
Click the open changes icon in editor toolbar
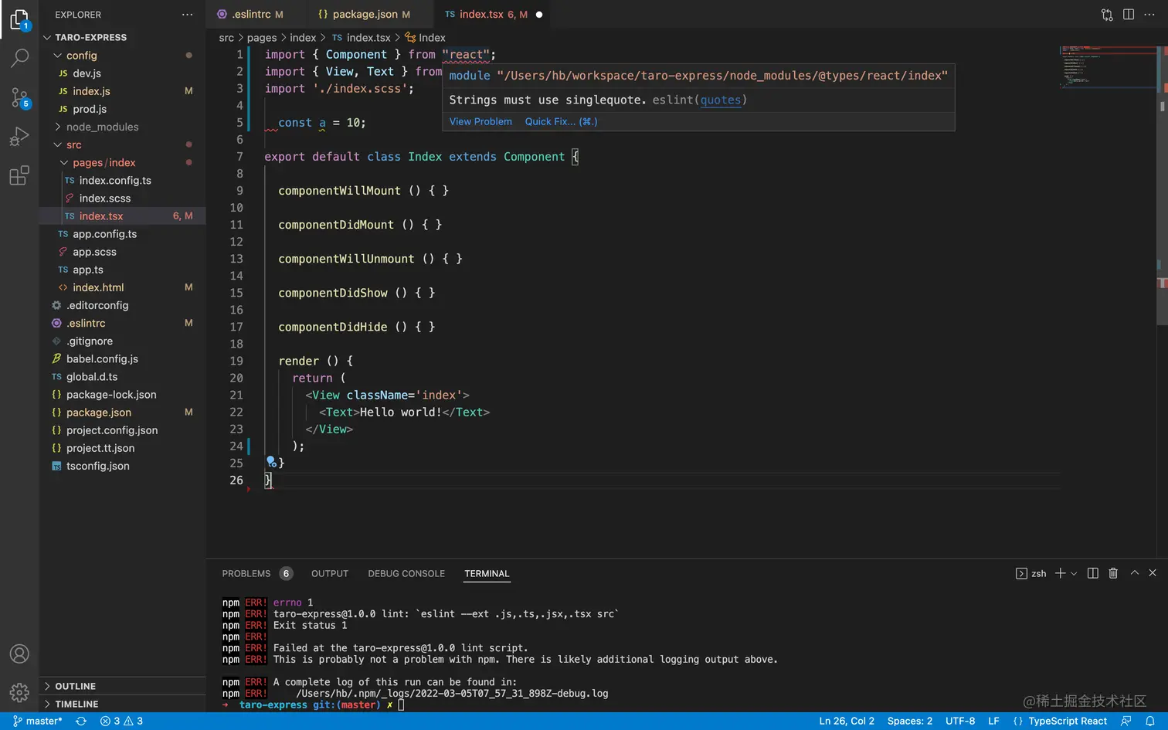pyautogui.click(x=1107, y=15)
